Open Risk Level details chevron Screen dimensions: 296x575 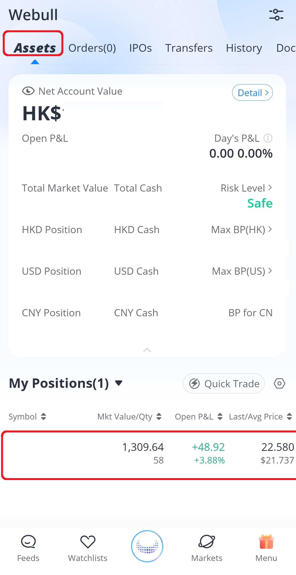point(270,188)
